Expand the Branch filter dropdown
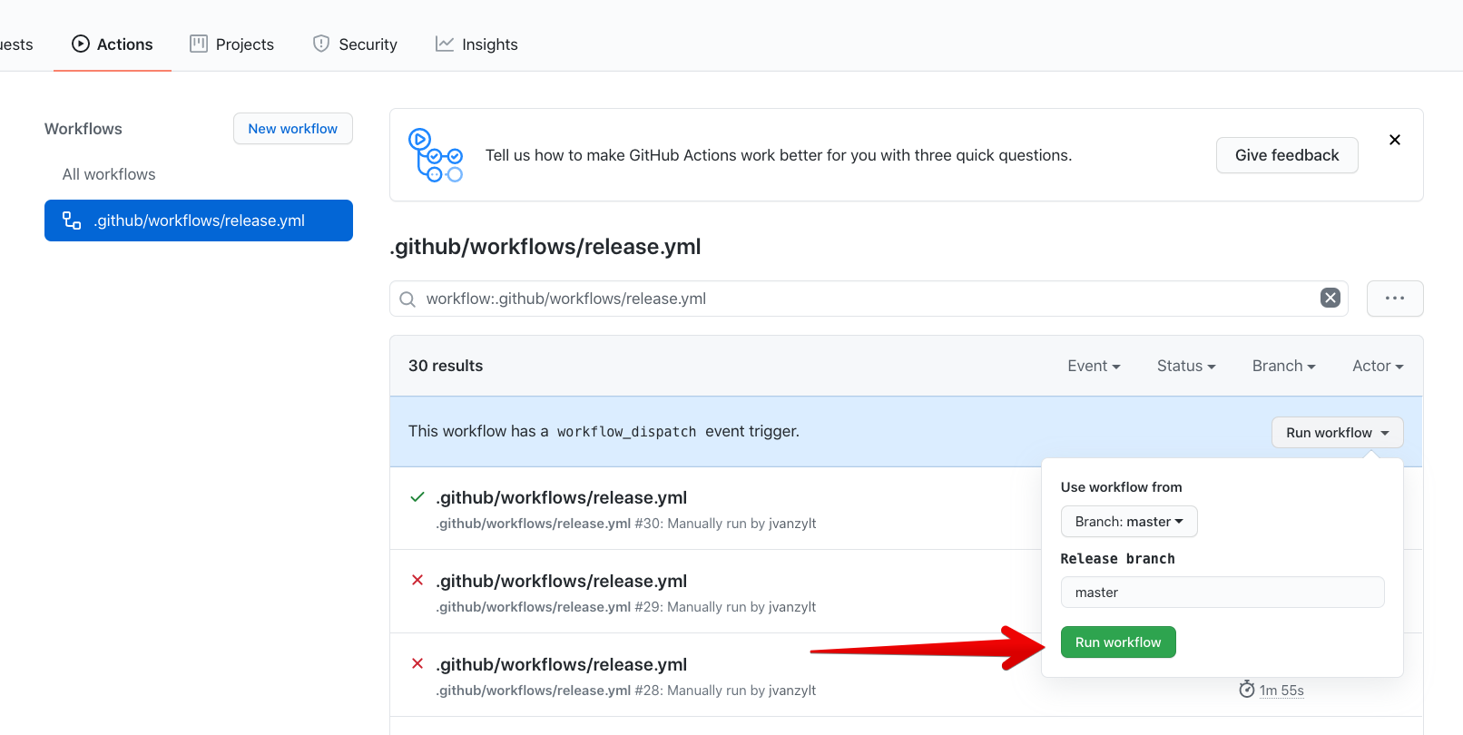This screenshot has width=1463, height=735. pos(1284,366)
